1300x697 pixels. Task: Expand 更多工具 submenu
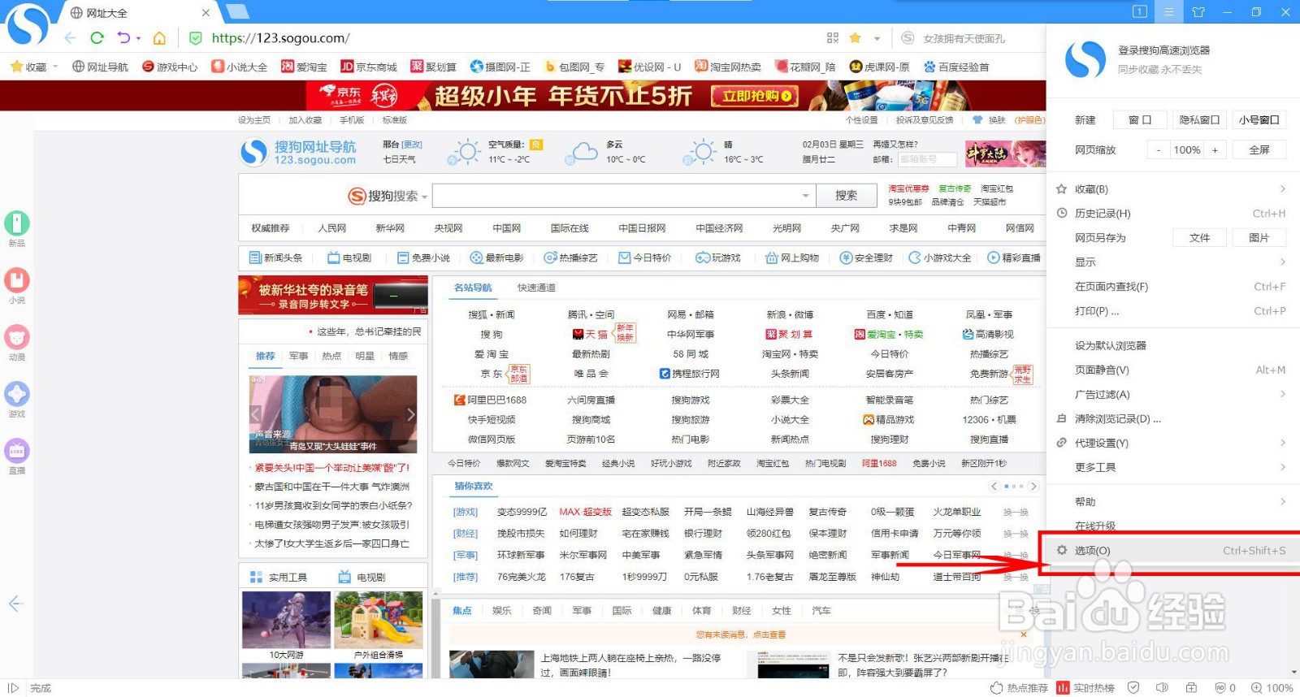[x=1283, y=467]
